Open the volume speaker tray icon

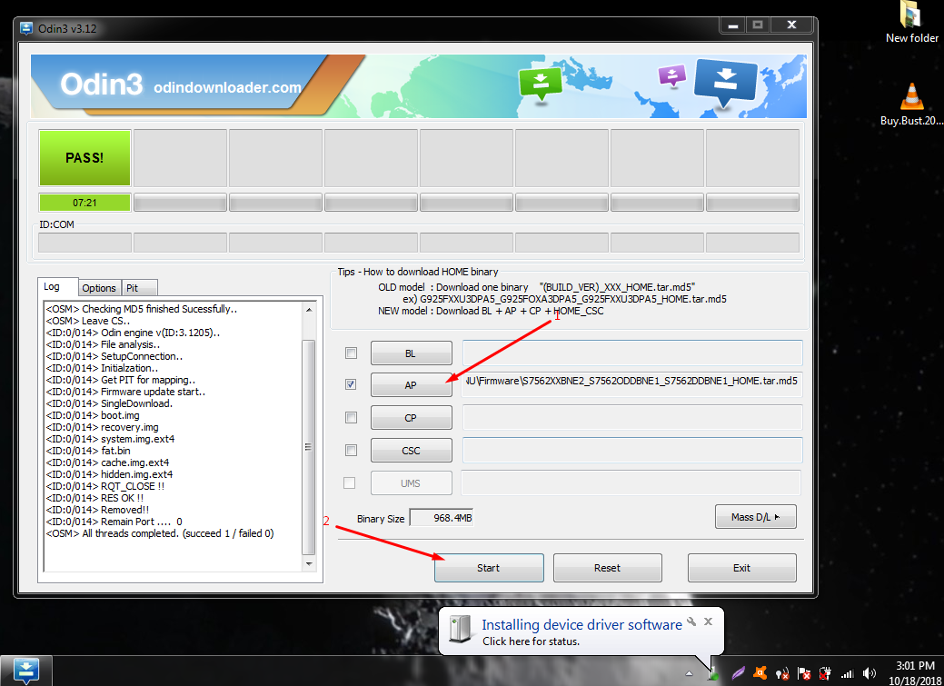click(869, 673)
